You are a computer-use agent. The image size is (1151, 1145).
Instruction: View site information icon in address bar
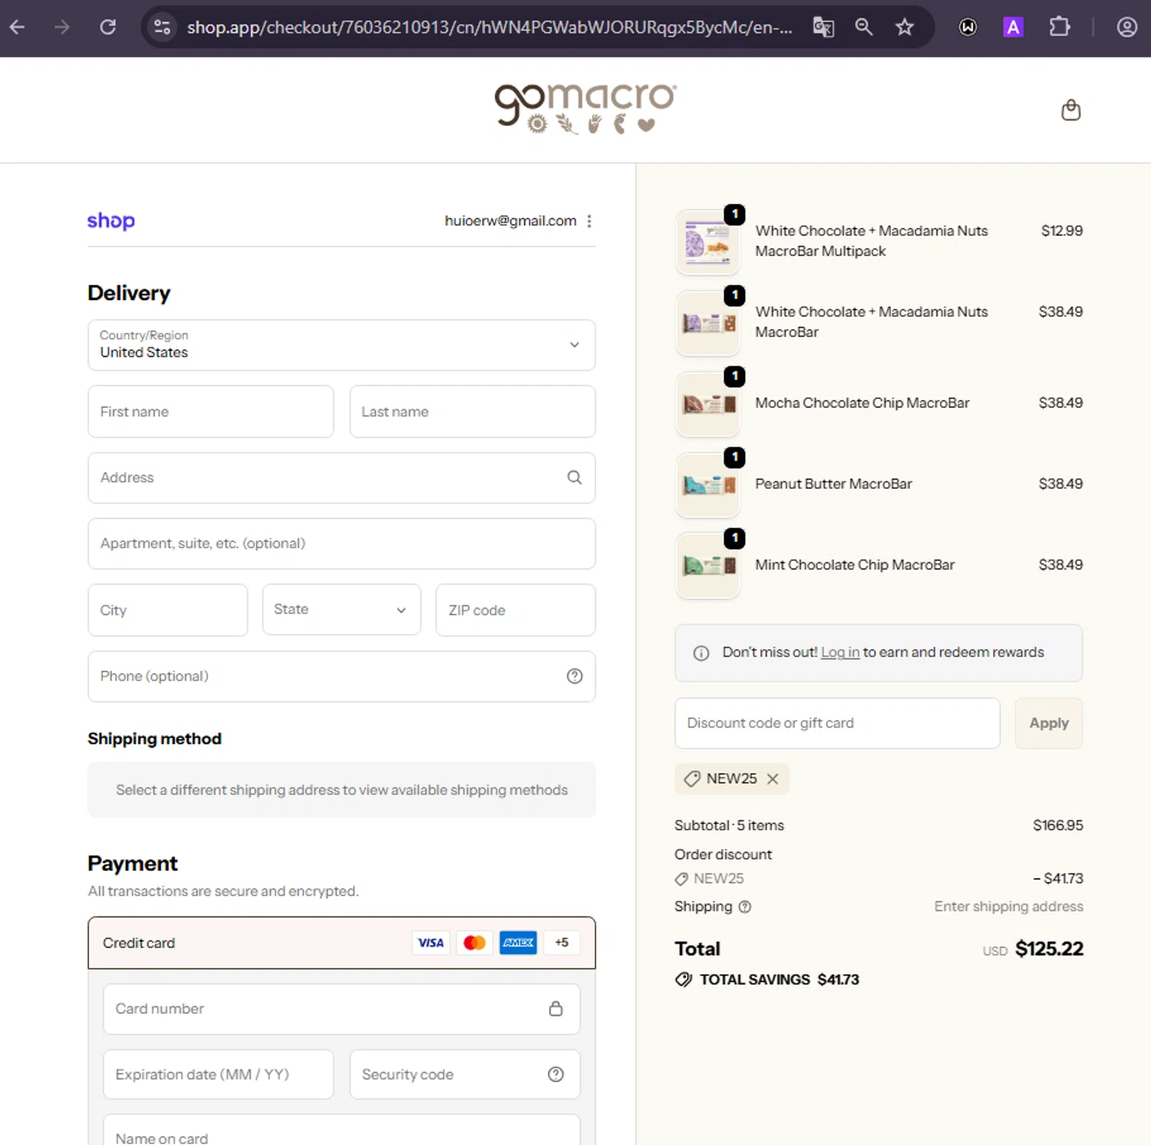(162, 28)
